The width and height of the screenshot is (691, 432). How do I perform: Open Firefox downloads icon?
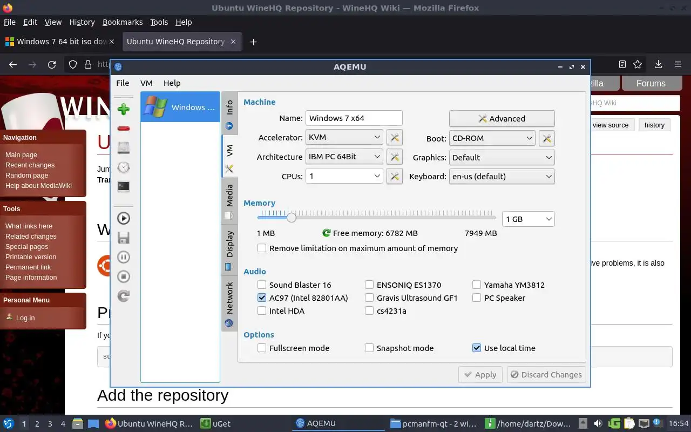click(x=658, y=64)
